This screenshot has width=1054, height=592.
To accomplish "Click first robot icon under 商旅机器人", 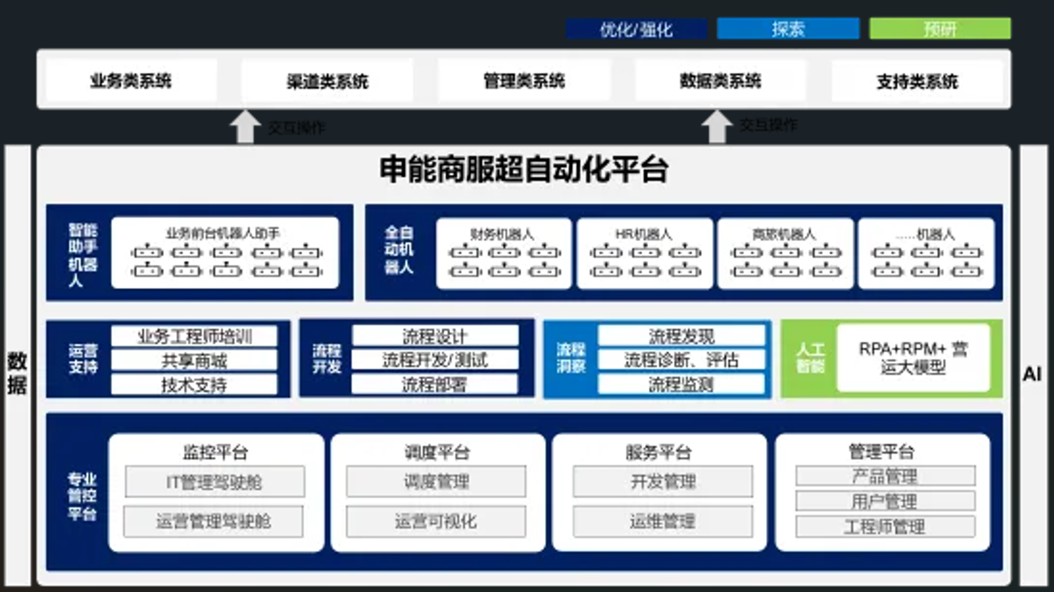I will click(x=746, y=252).
